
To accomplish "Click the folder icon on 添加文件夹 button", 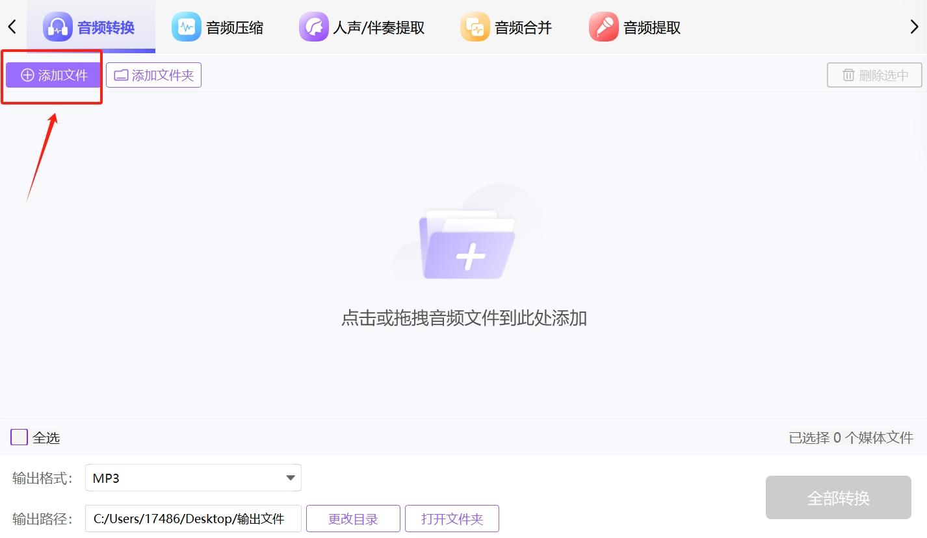I will 121,75.
